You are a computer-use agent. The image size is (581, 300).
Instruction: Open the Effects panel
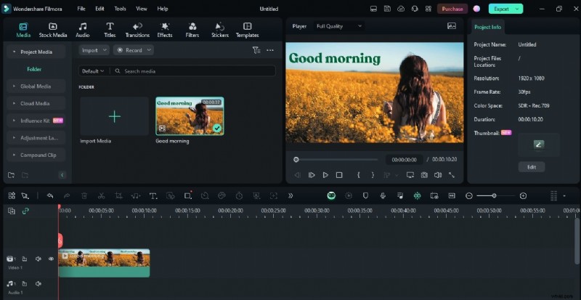coord(165,30)
